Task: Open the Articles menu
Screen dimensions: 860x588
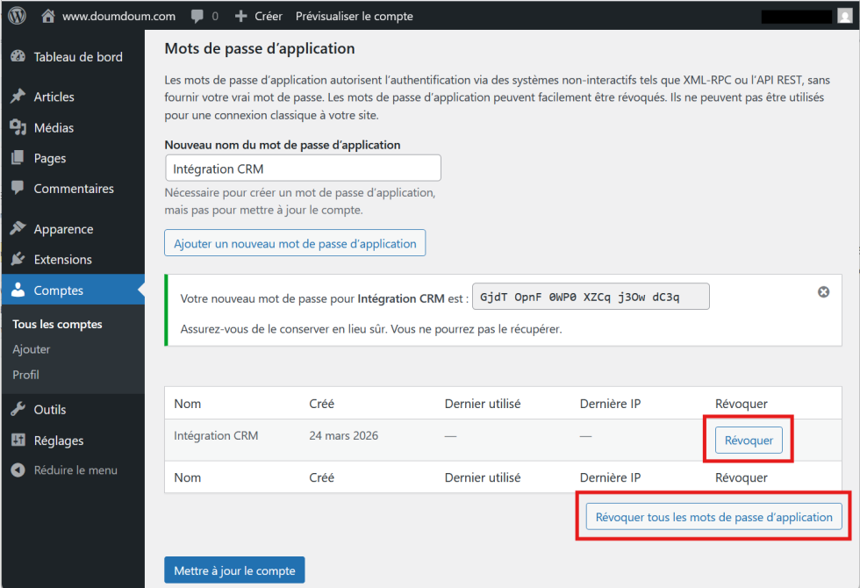Action: click(54, 97)
